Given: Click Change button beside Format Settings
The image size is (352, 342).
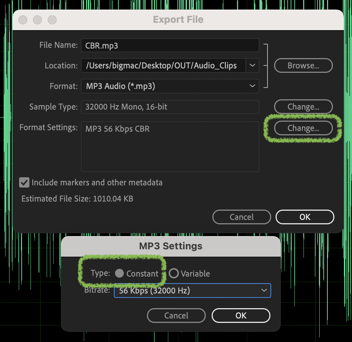Looking at the screenshot, I should point(303,128).
